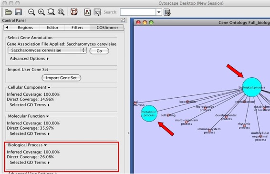Switch to the Editor tab

click(52, 28)
